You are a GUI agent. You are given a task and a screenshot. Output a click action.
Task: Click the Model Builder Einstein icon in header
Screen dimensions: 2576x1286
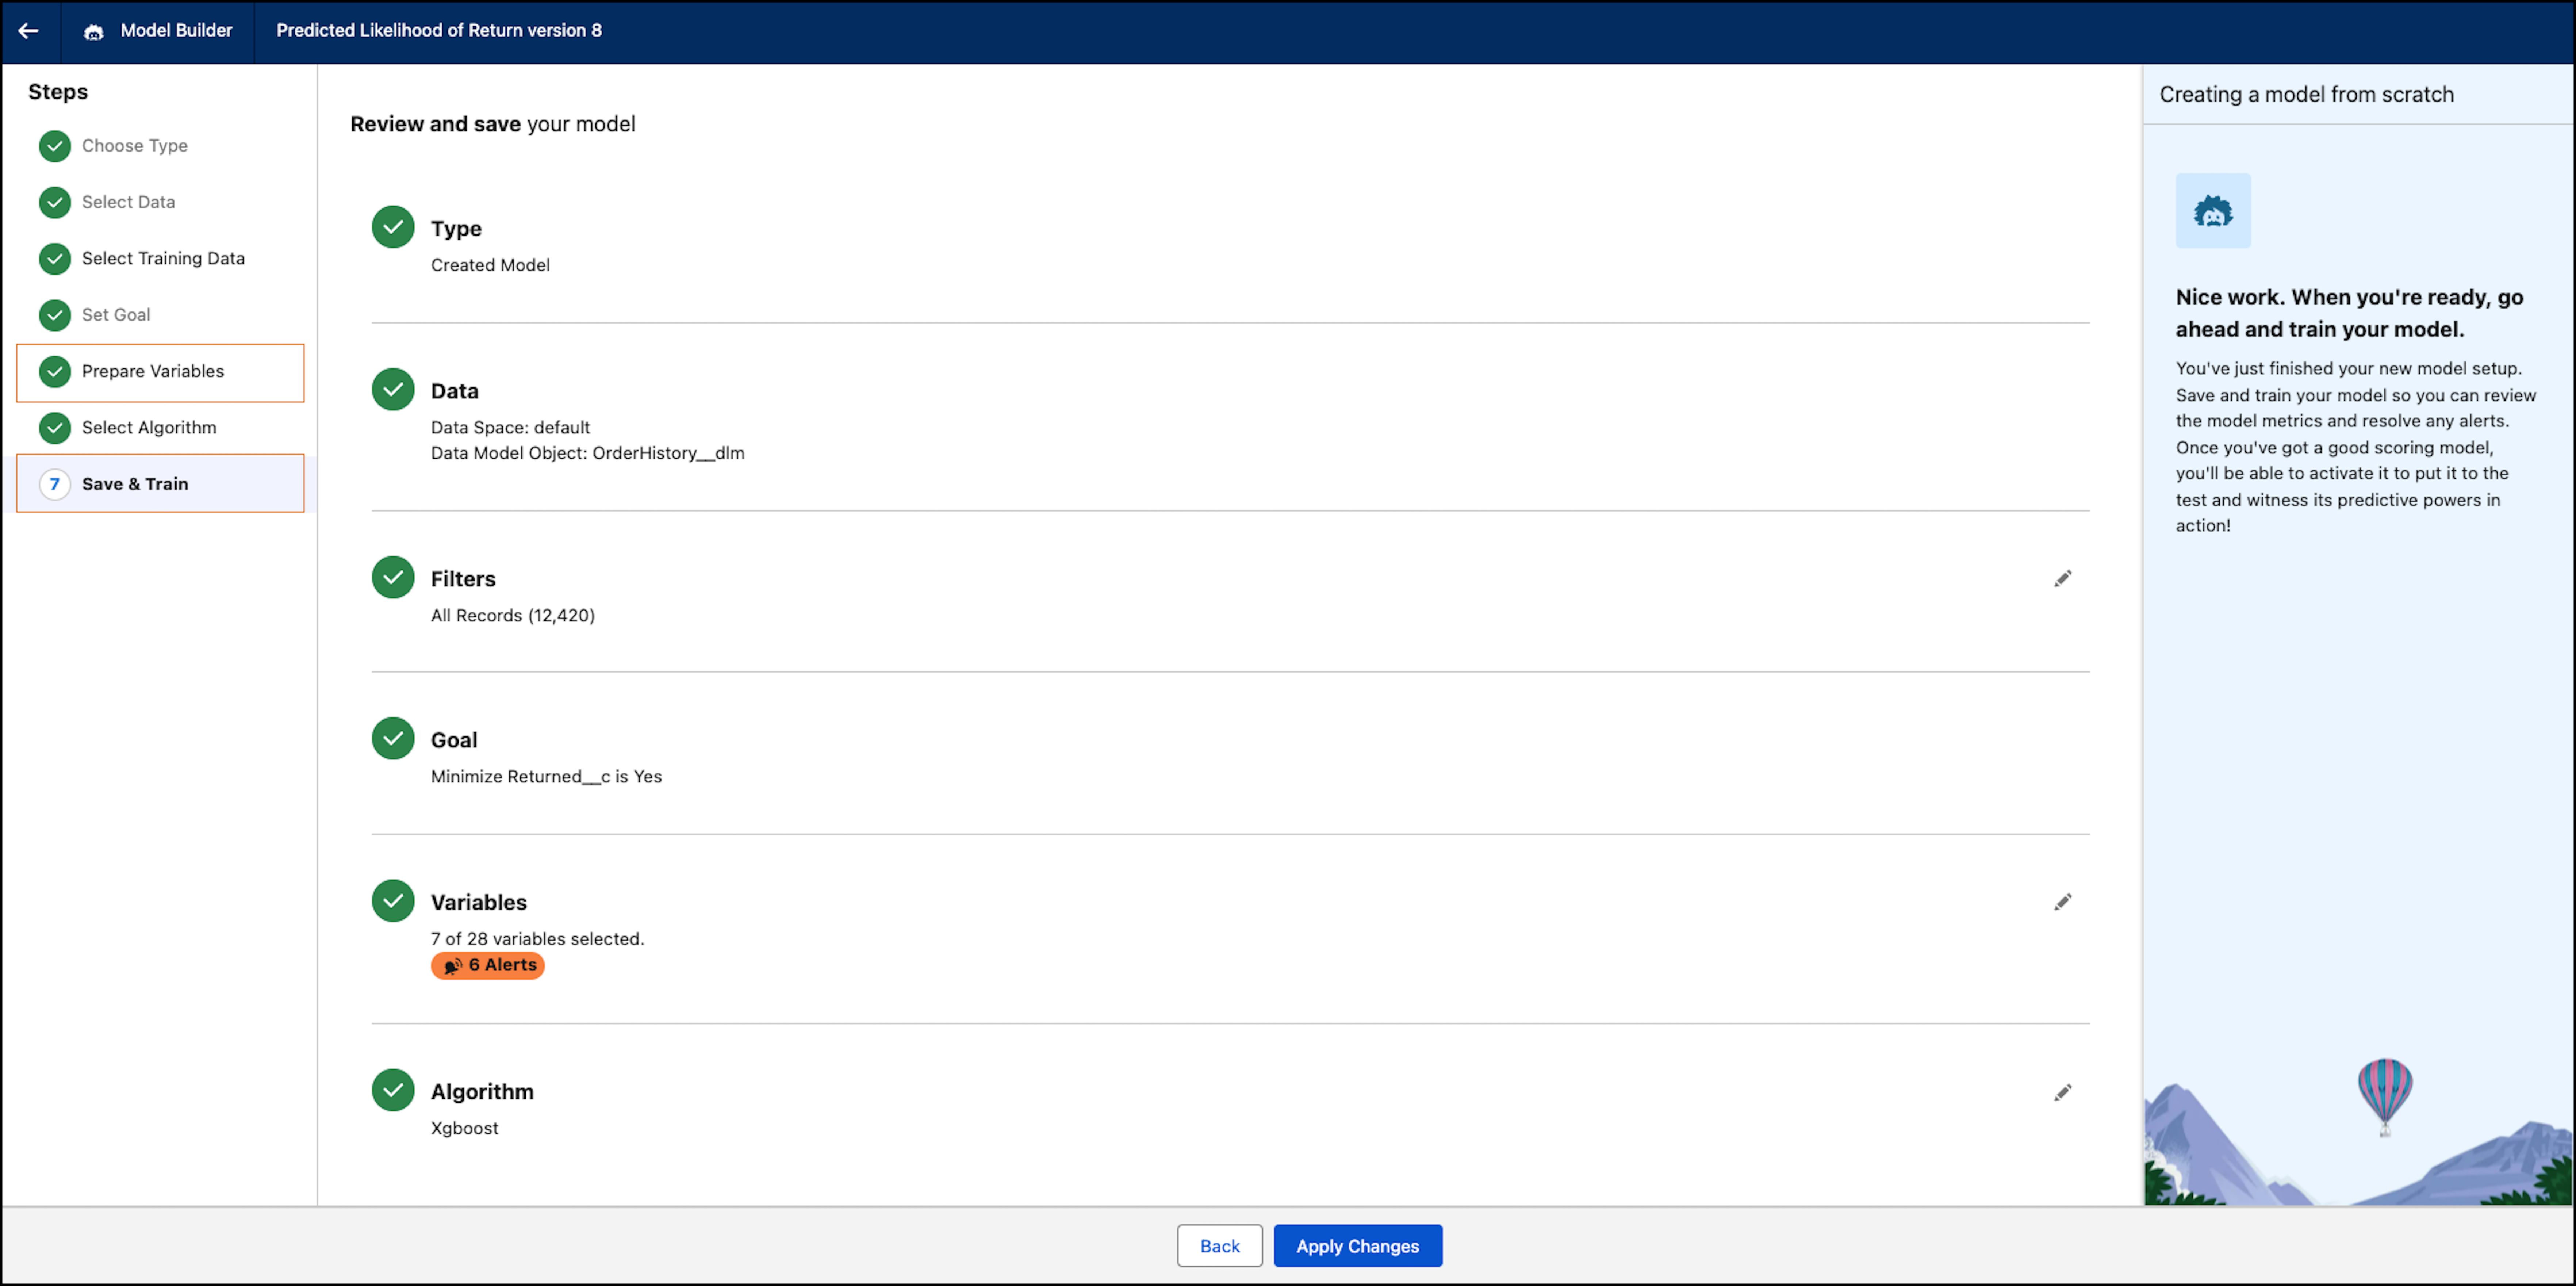click(x=93, y=32)
